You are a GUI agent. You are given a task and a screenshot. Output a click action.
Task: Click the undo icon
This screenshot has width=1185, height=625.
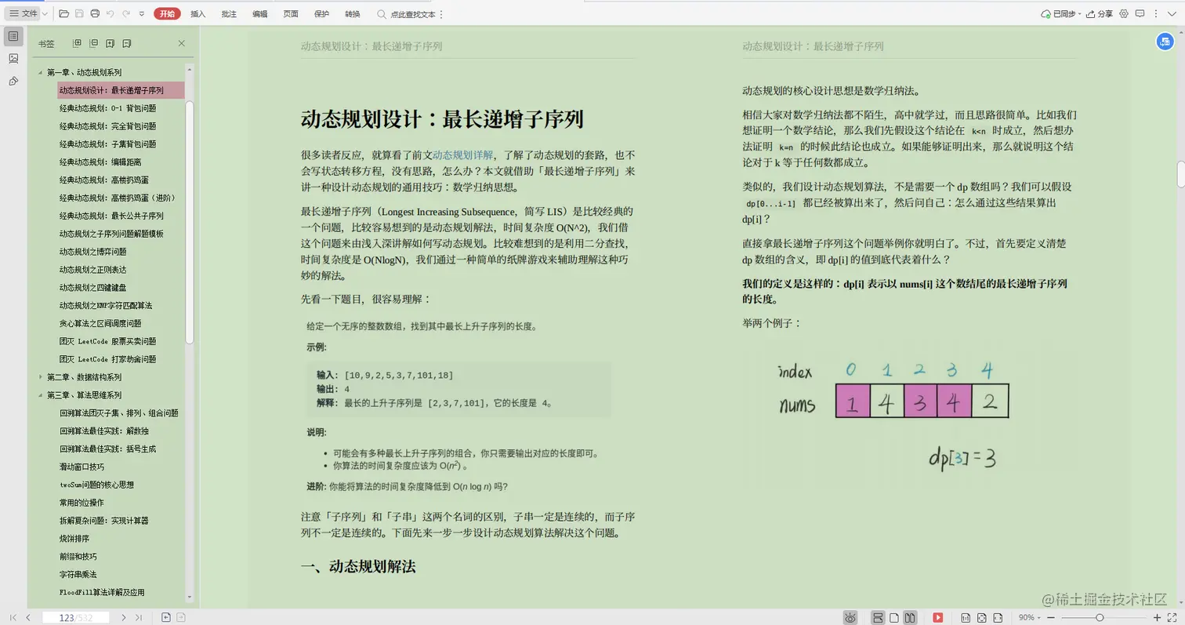111,13
